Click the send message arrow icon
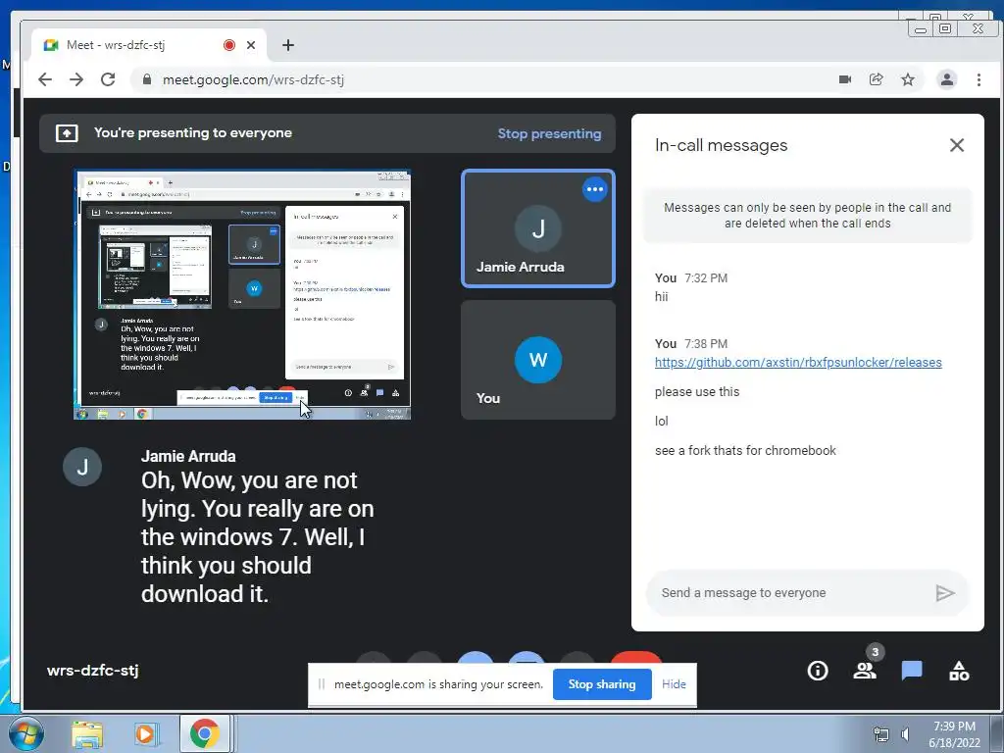Viewport: 1004px width, 753px height. [x=945, y=593]
